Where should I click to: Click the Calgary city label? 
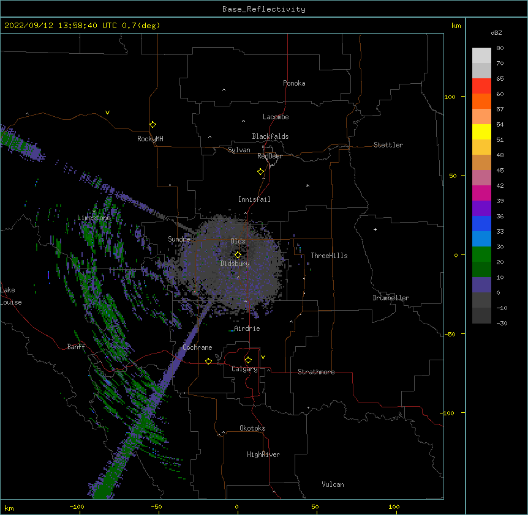click(244, 369)
